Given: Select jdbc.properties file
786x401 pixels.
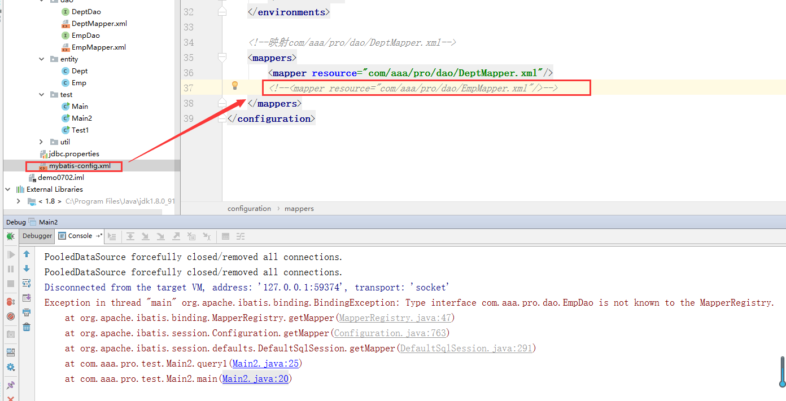Looking at the screenshot, I should click(73, 154).
